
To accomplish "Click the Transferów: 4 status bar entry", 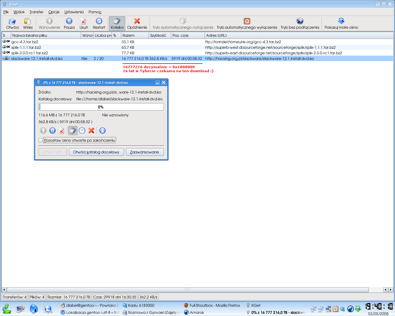I will click(x=15, y=297).
